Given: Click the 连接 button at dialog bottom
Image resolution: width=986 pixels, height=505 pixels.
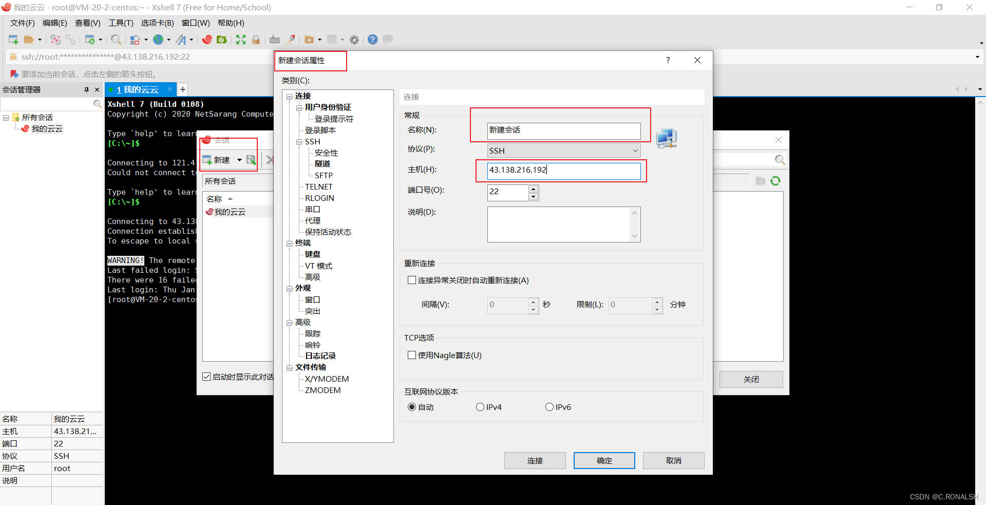Looking at the screenshot, I should [x=535, y=460].
